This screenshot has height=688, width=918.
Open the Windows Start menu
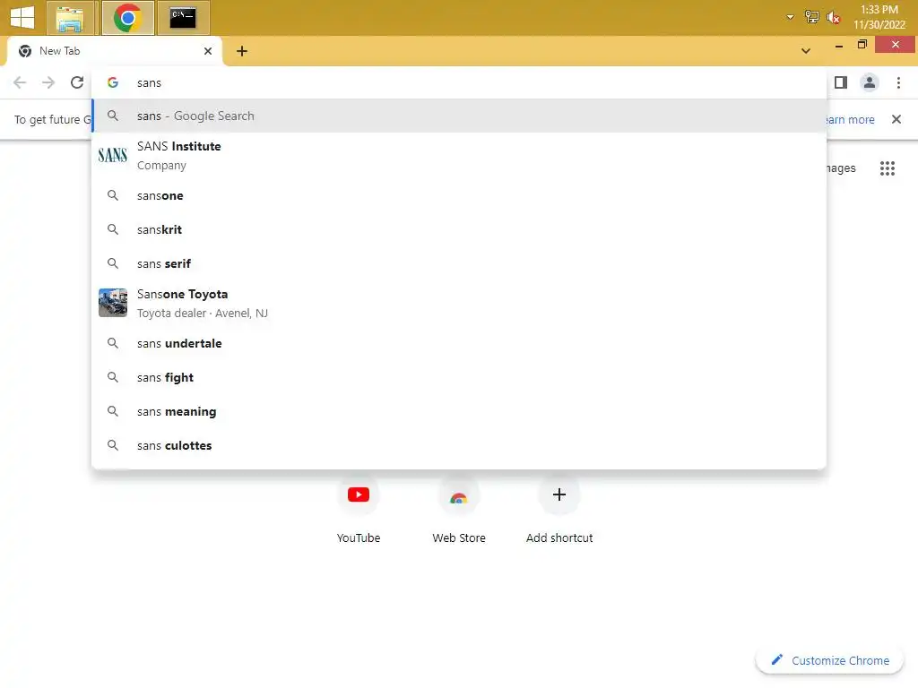[22, 17]
